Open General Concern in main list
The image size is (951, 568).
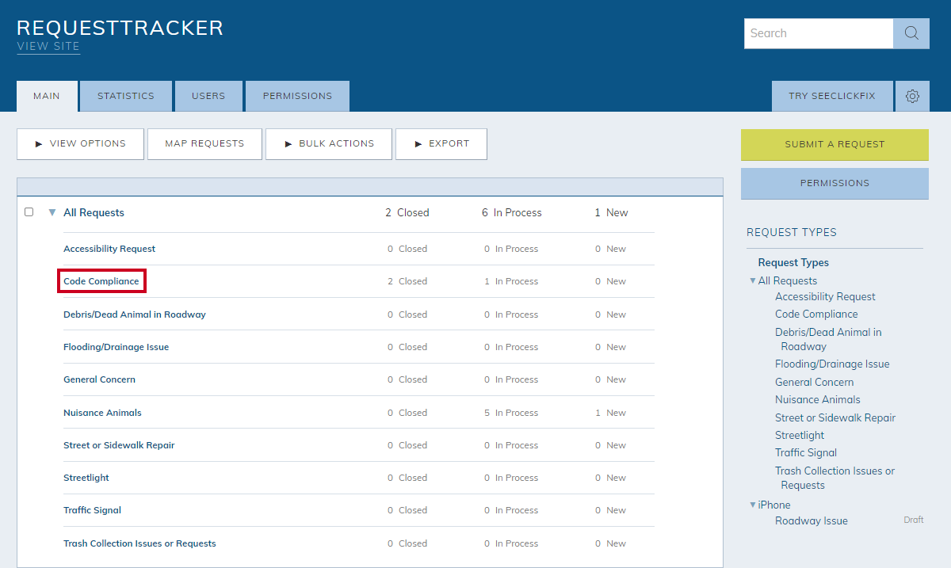click(99, 379)
